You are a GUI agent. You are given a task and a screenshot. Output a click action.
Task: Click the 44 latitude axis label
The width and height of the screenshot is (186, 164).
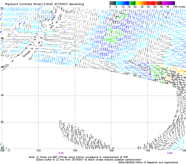click(x=2, y=95)
